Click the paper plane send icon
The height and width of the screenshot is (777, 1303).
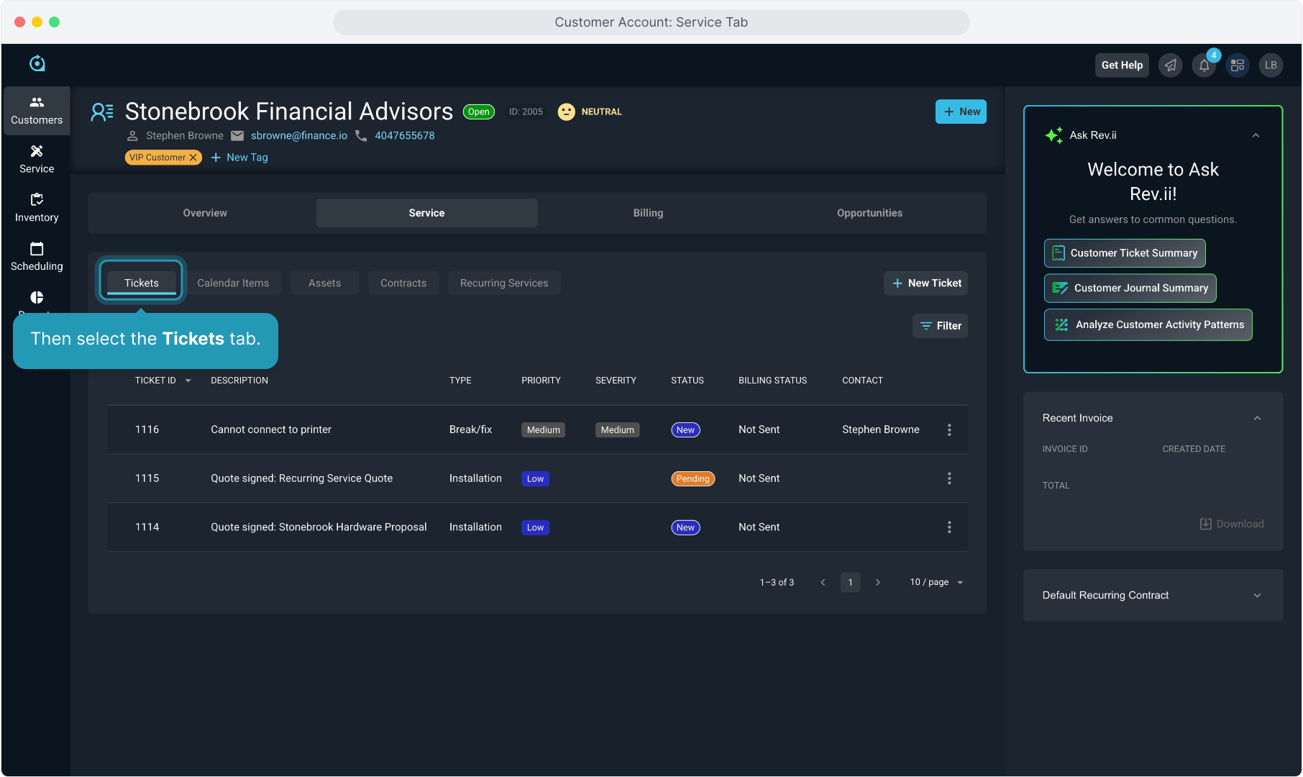(x=1171, y=65)
